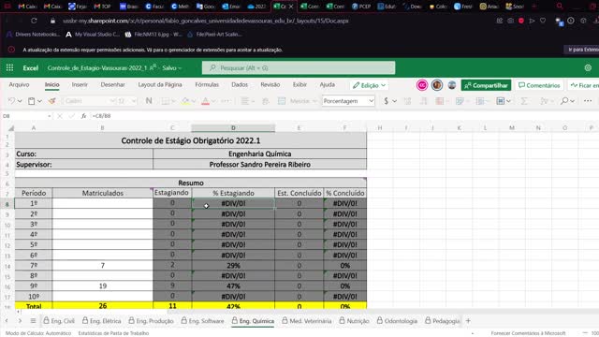Viewport: 599px width, 337px height.
Task: Click the AutoSum sigma icon
Action: click(524, 101)
